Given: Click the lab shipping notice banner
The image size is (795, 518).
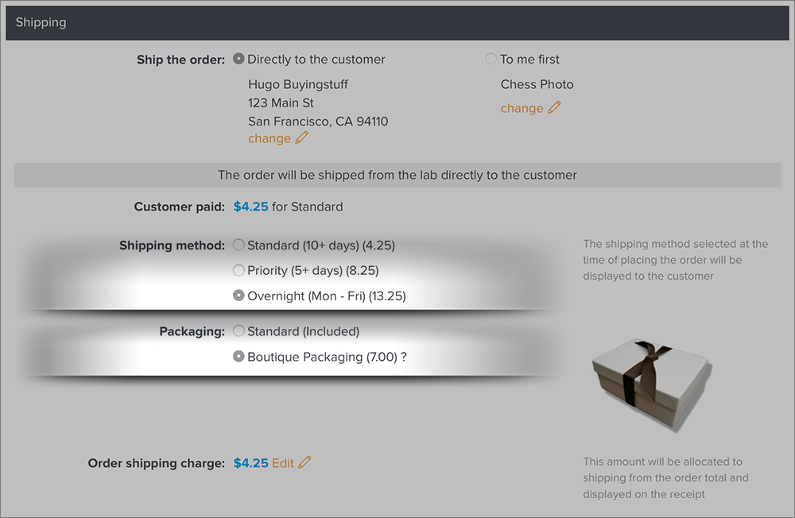Looking at the screenshot, I should [397, 175].
